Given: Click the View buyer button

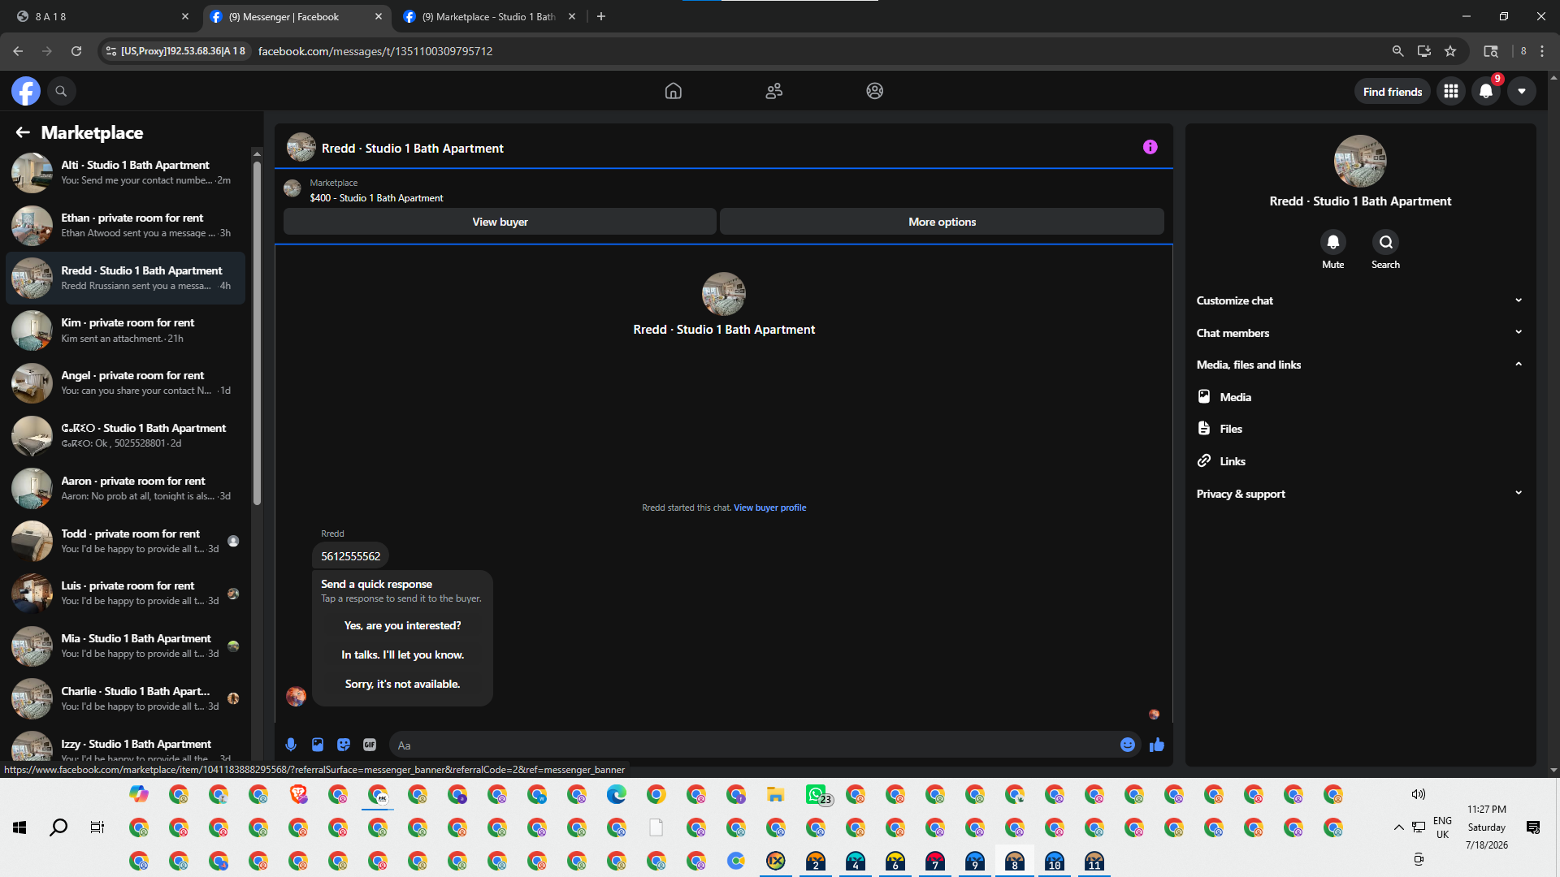Looking at the screenshot, I should pyautogui.click(x=500, y=222).
